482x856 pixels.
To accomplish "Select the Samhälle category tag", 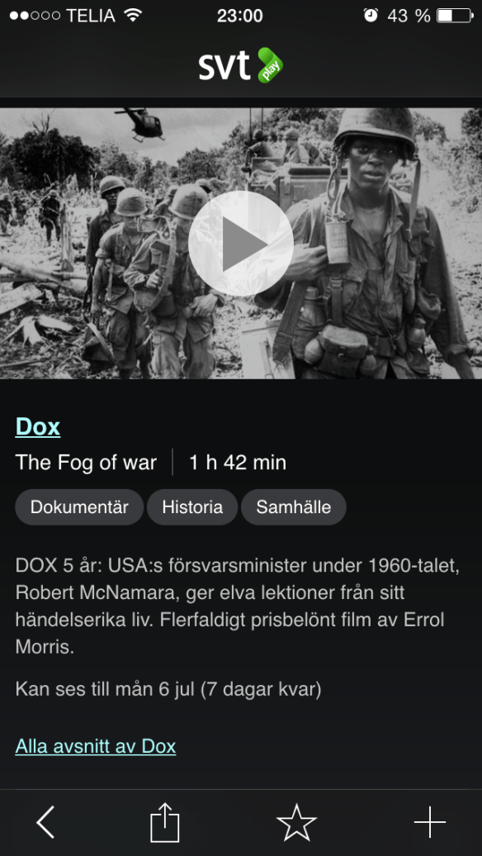I will click(293, 507).
